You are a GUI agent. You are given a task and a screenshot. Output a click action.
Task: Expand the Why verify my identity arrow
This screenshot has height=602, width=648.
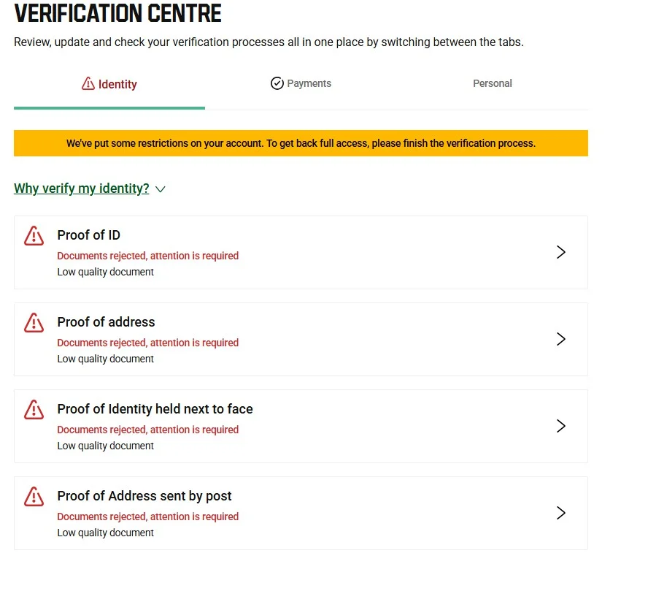tap(161, 189)
